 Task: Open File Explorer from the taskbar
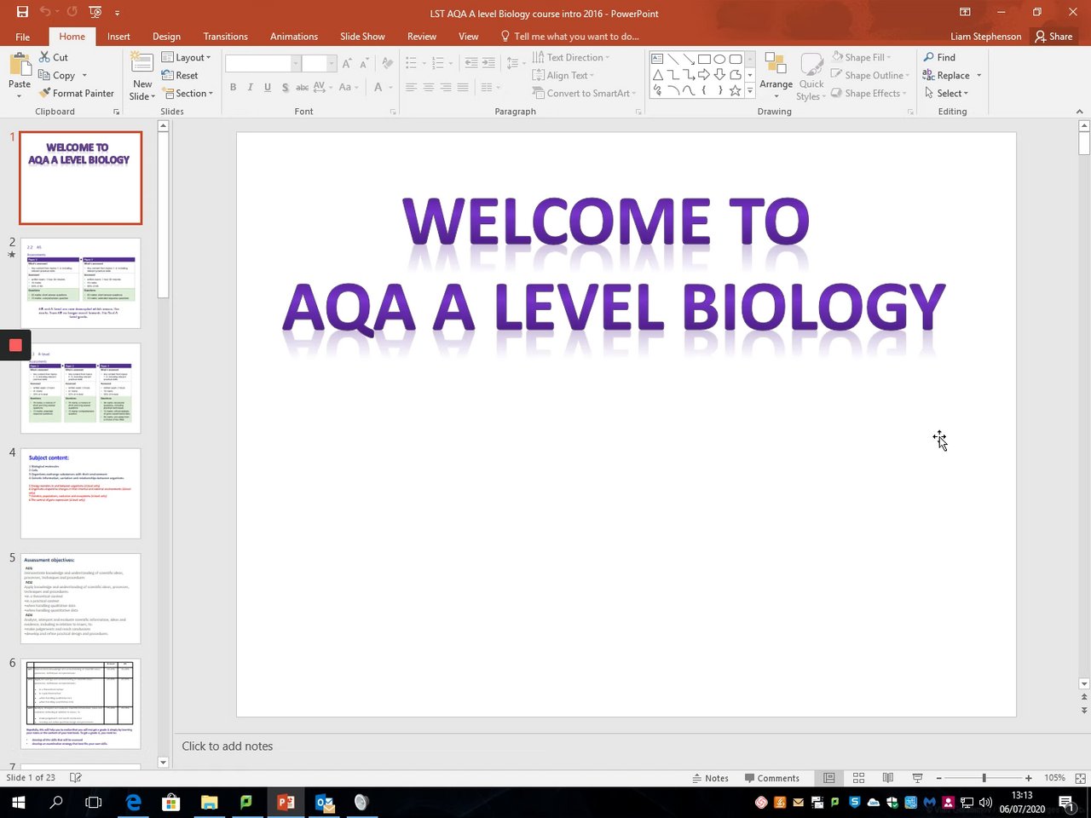click(209, 802)
